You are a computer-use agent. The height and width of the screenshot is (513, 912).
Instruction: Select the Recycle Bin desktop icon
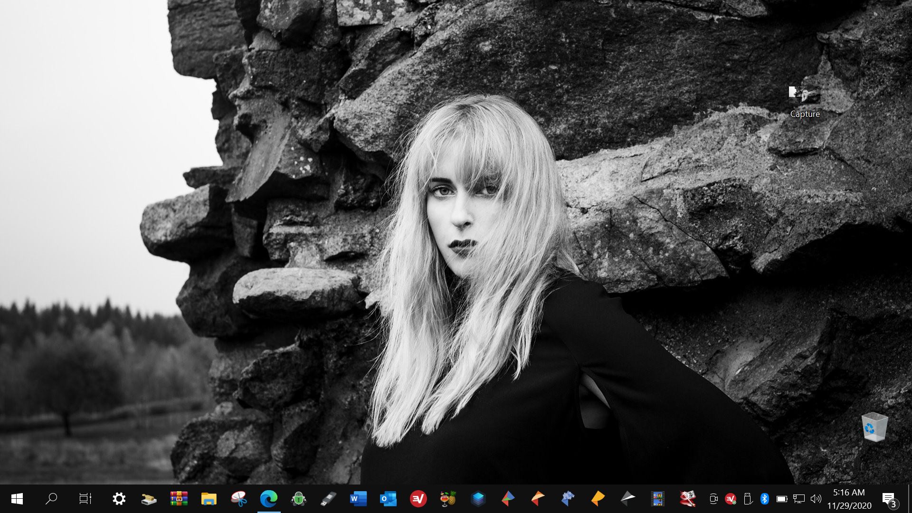[x=874, y=427]
